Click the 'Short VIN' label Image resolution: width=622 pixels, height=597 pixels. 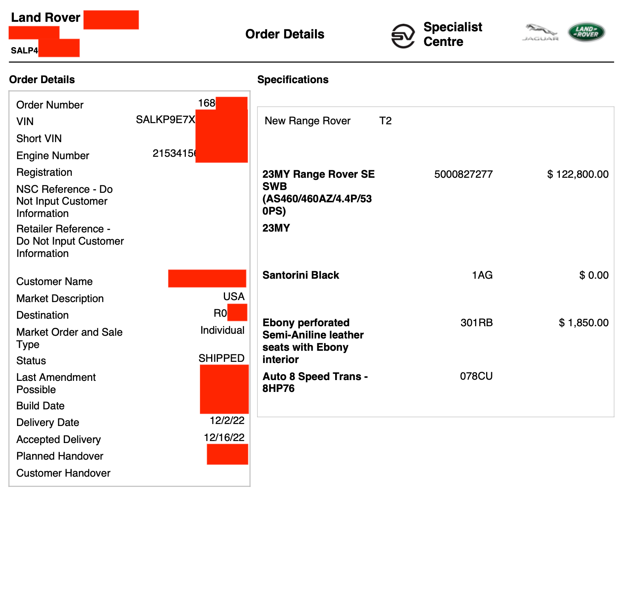point(39,139)
